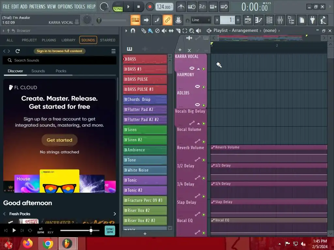Open the plugin picker plug icon
The width and height of the screenshot is (334, 250).
coord(312,20)
